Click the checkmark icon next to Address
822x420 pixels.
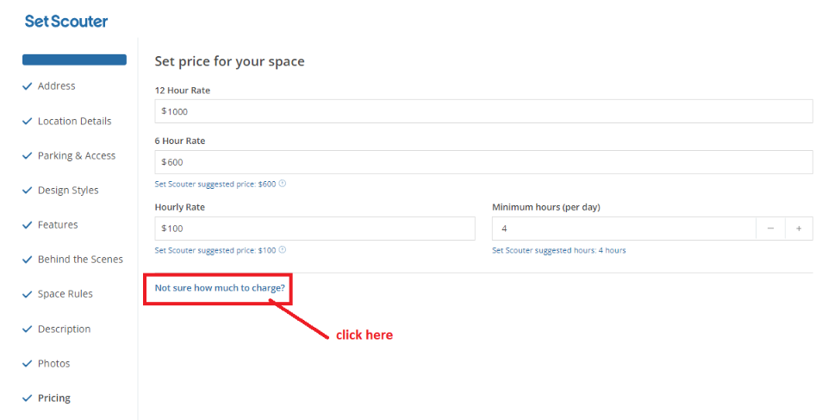(x=28, y=86)
